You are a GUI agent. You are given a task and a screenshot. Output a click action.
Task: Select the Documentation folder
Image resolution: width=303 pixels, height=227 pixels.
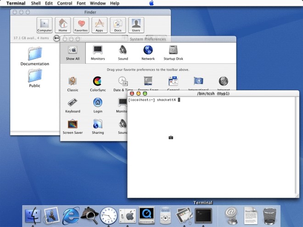(35, 56)
